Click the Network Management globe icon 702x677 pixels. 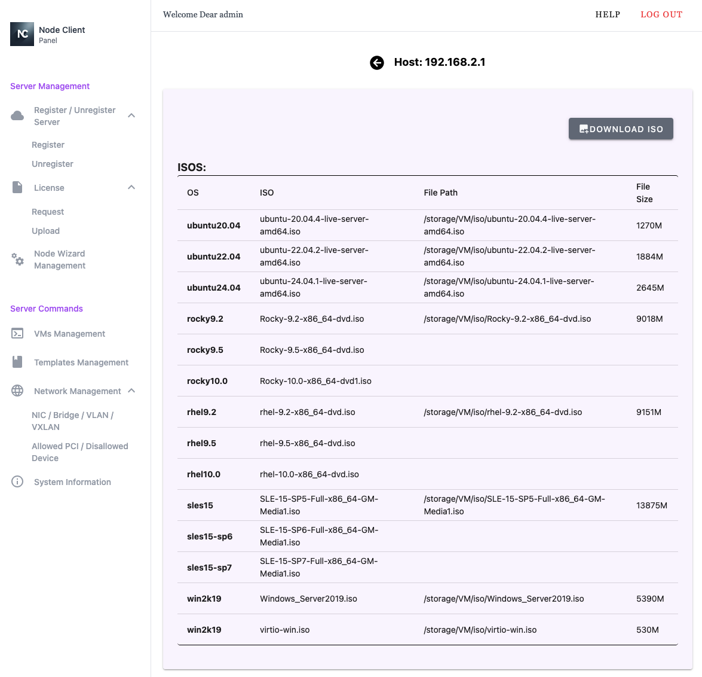[17, 391]
